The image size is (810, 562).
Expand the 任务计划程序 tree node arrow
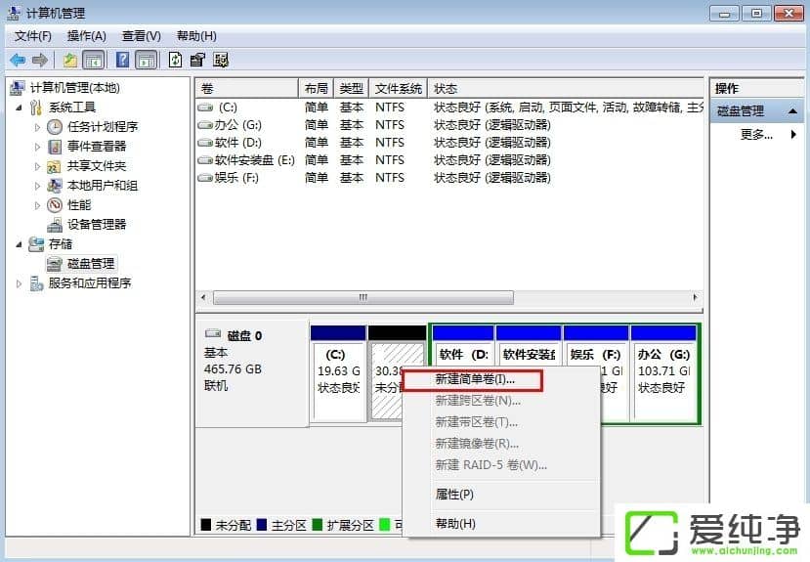(37, 126)
